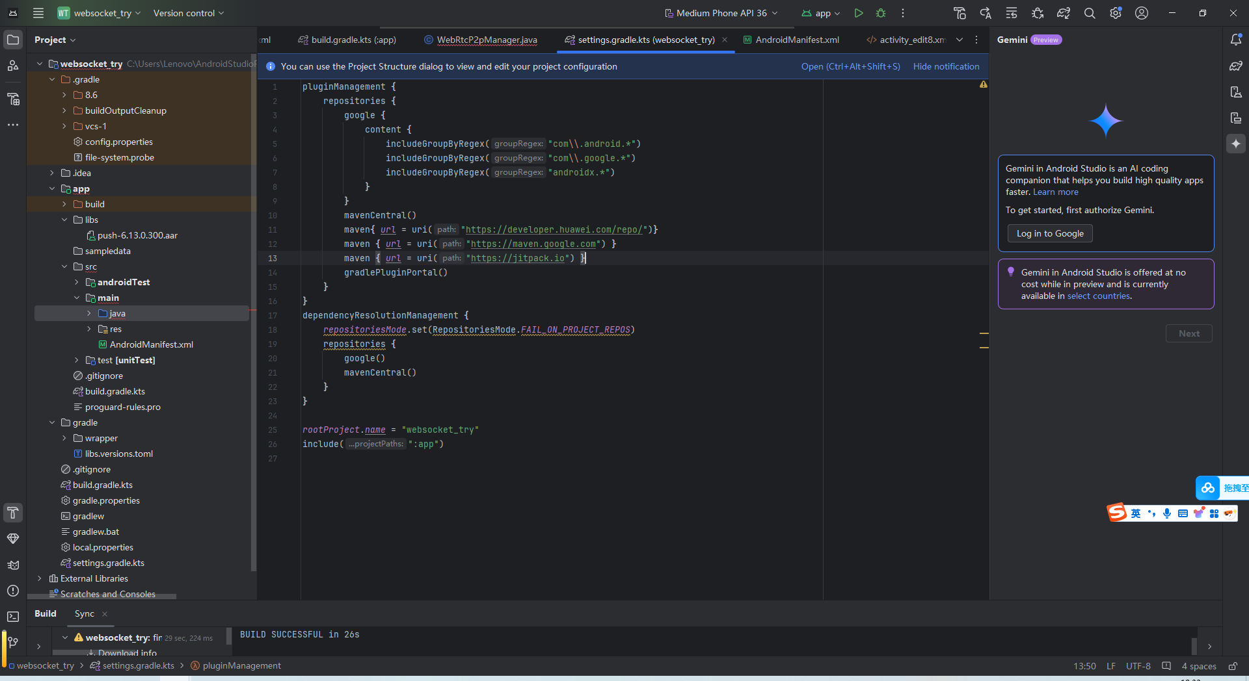Viewport: 1249px width, 681px height.
Task: Click Open (Ctrl+Alt+Shift+S) project structure link
Action: (x=851, y=66)
